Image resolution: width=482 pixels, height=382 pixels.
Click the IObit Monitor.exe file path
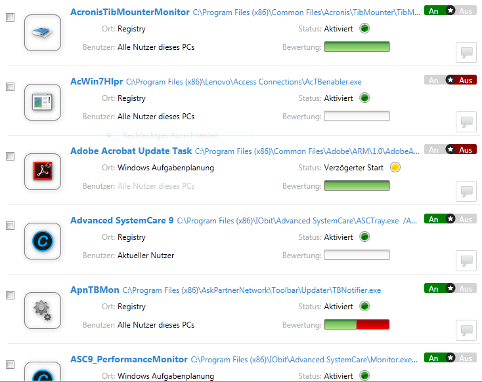click(304, 360)
